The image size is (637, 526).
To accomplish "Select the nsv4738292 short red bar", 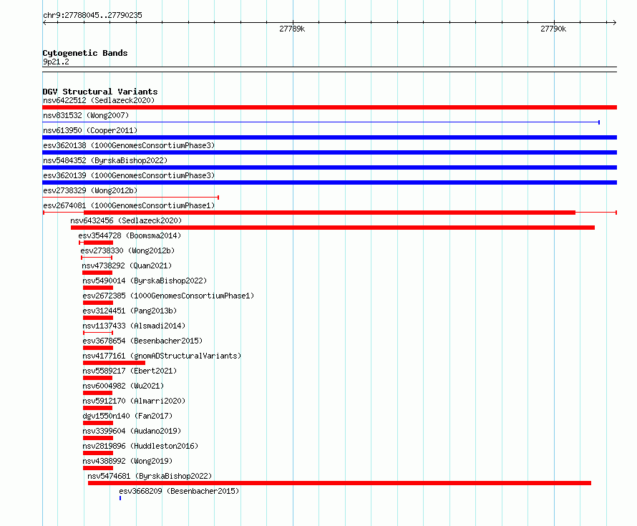I will [x=97, y=273].
